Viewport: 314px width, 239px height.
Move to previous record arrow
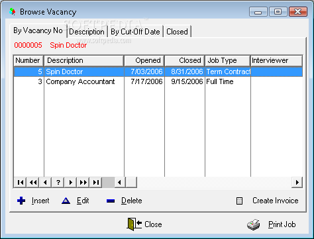pos(46,183)
